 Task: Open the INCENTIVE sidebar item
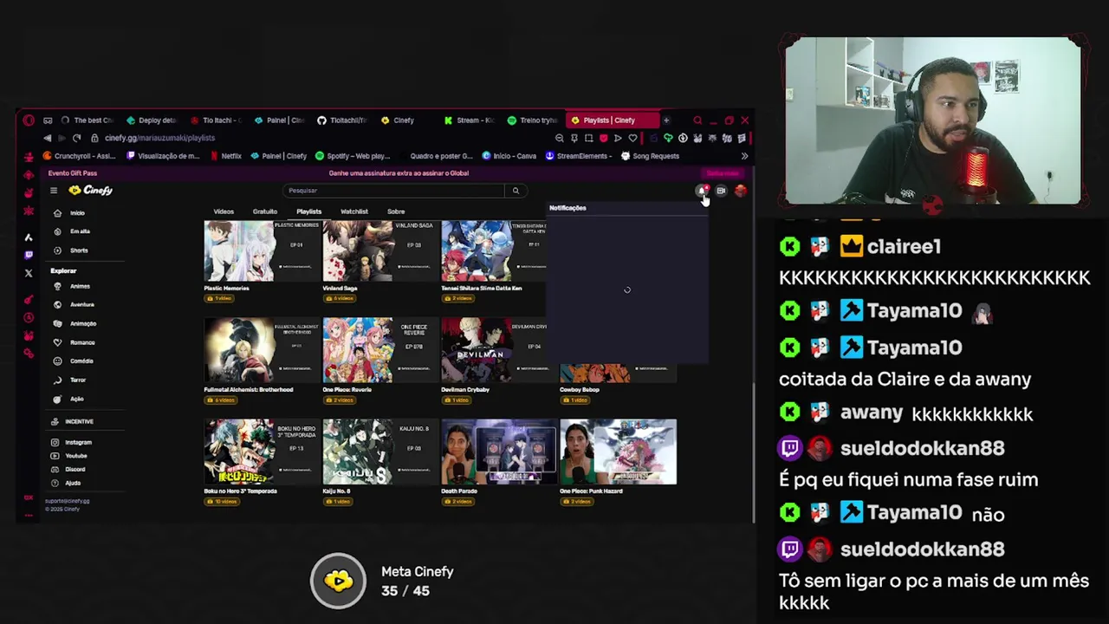coord(73,421)
